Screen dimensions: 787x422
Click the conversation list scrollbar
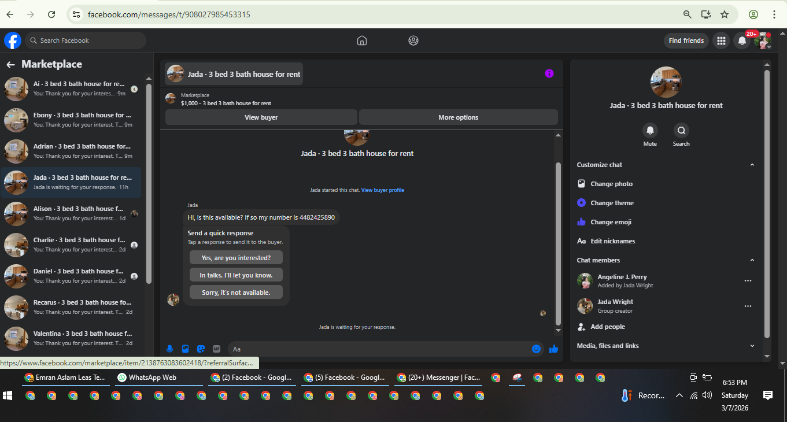tap(149, 184)
